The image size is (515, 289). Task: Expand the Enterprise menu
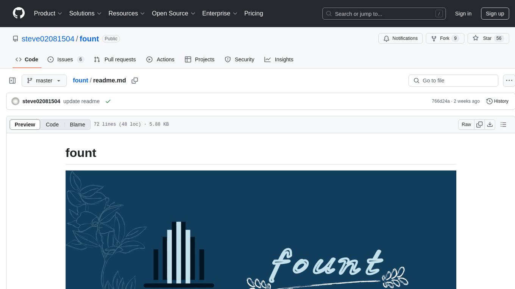click(x=220, y=13)
